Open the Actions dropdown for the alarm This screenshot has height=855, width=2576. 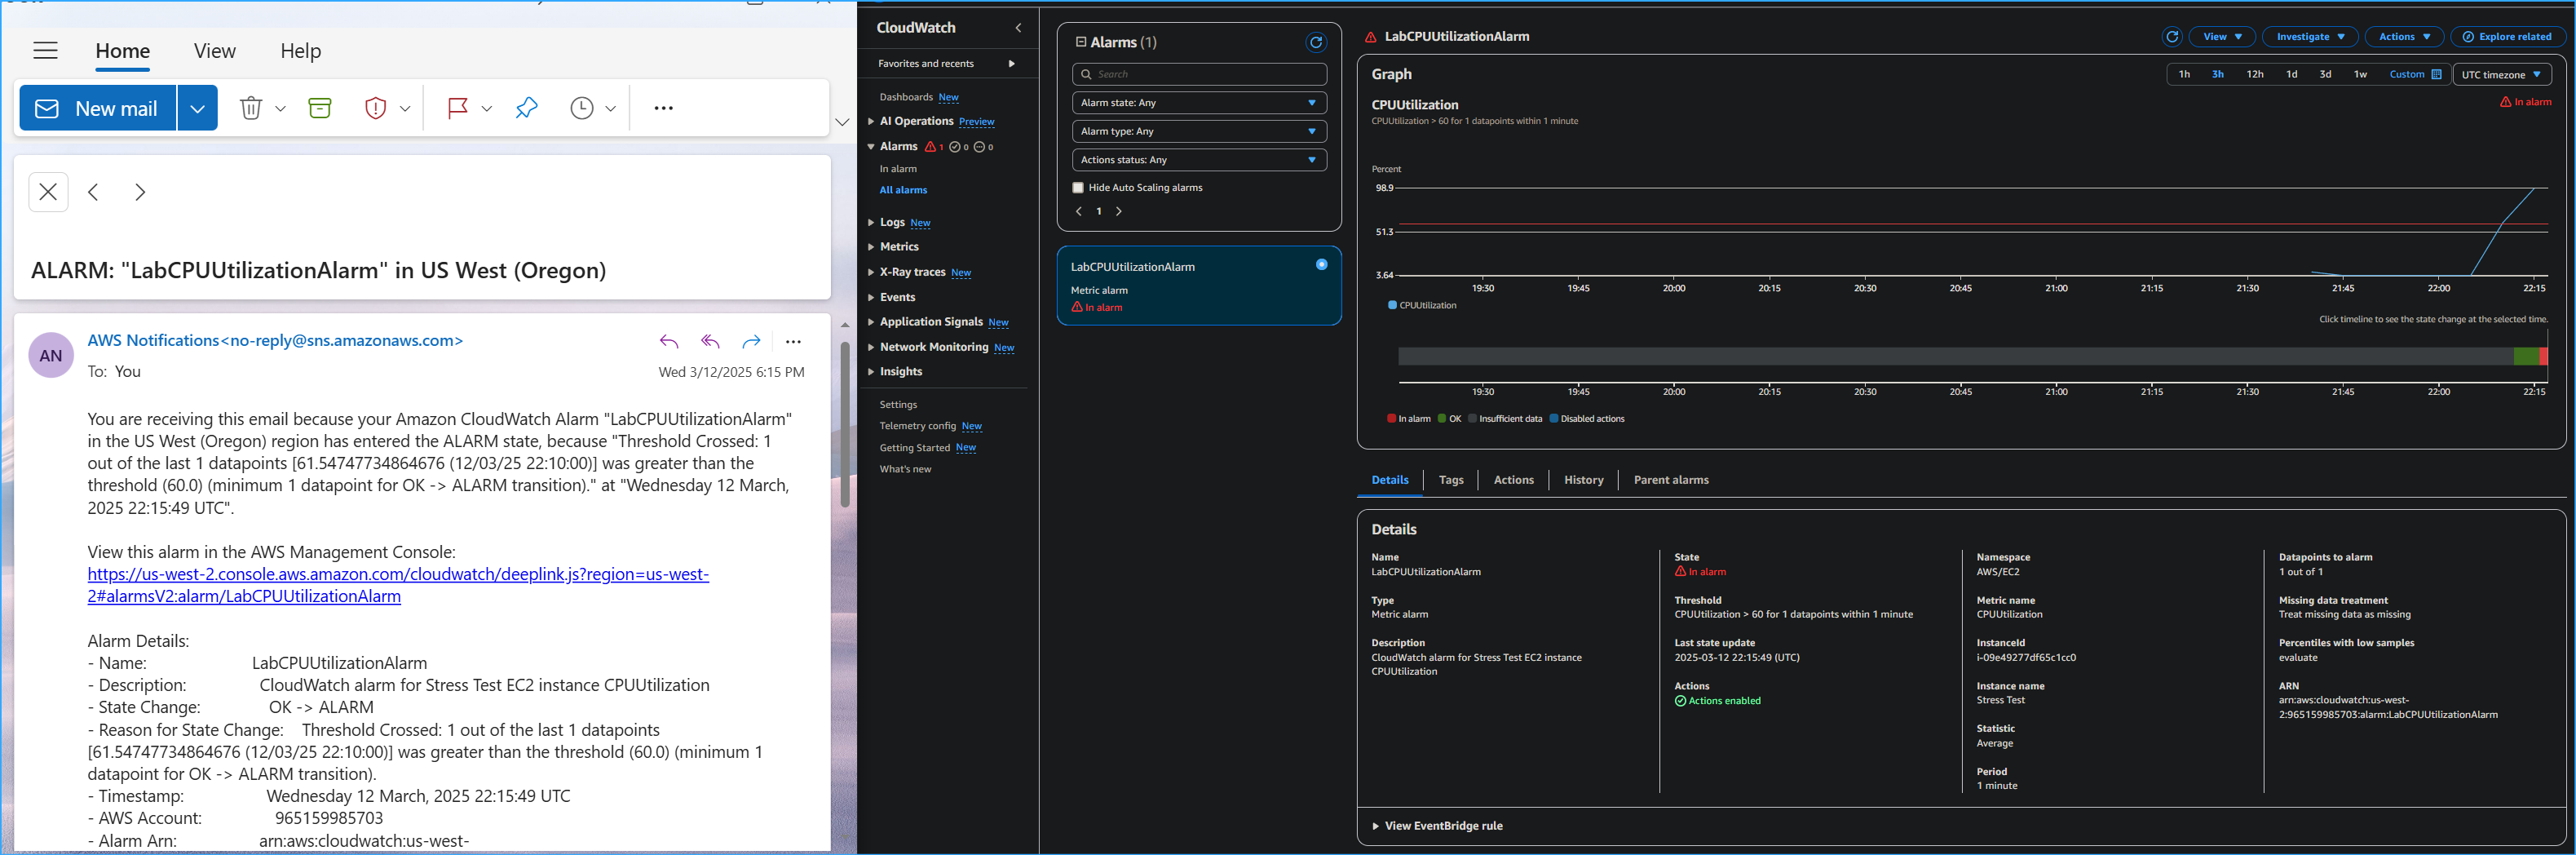[2404, 36]
